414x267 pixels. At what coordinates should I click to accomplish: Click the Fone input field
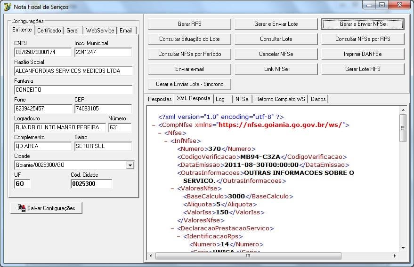tap(43, 109)
